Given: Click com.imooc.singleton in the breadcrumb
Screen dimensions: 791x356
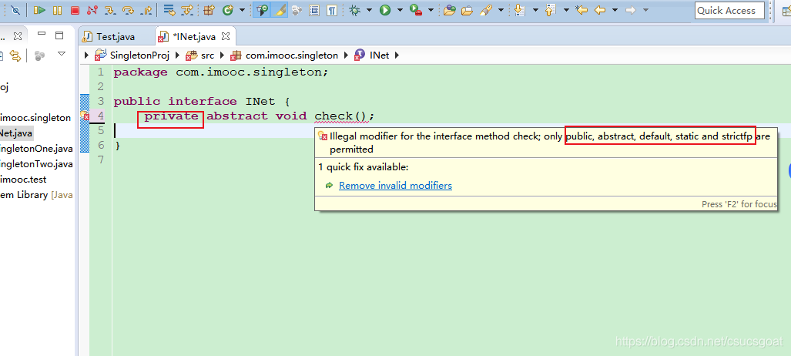Looking at the screenshot, I should (292, 55).
